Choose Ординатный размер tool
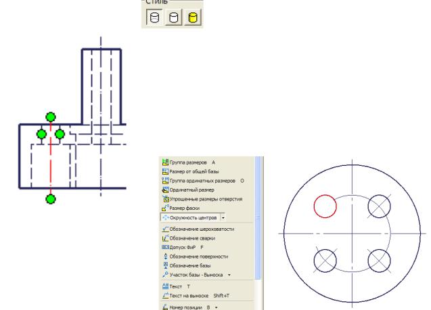The image size is (431, 310). pos(188,190)
